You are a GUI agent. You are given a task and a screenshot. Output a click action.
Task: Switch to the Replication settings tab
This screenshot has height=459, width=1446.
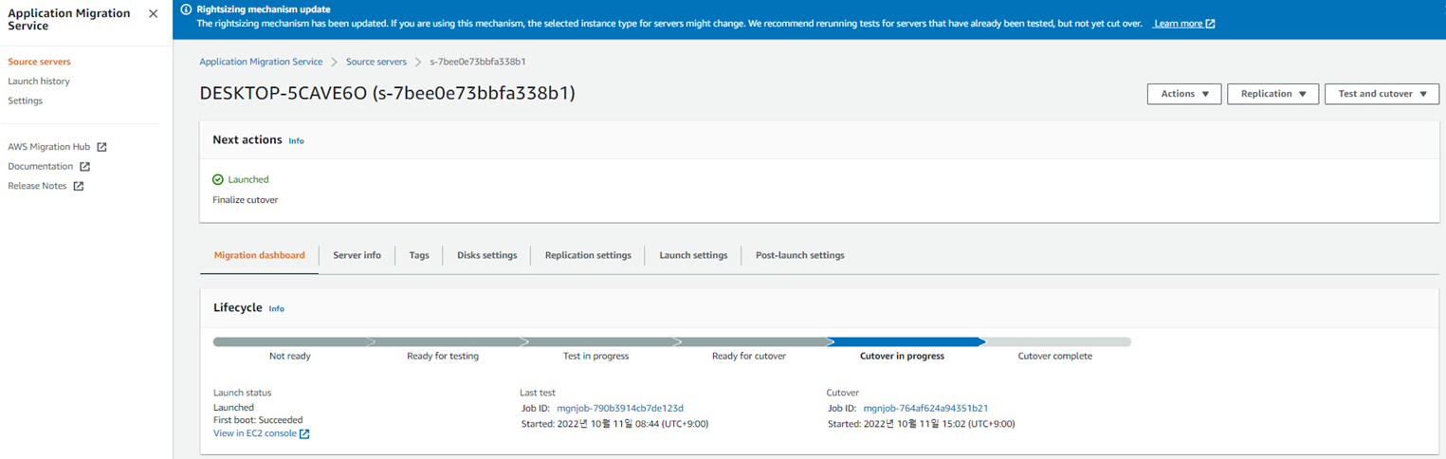point(588,255)
